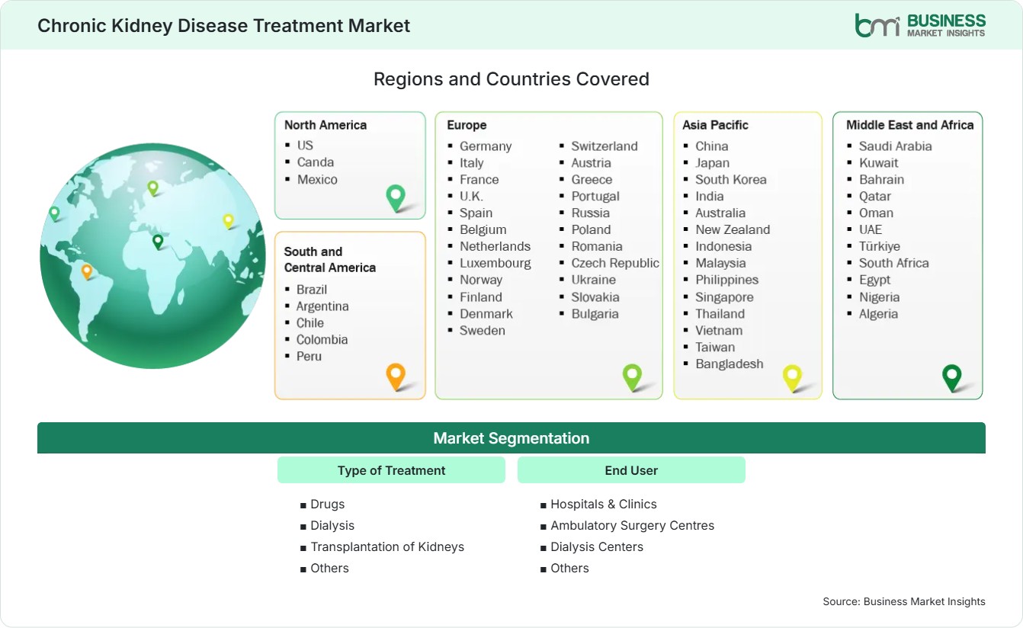The width and height of the screenshot is (1023, 628).
Task: Click the Regions and Countries Covered title
Action: pyautogui.click(x=511, y=78)
